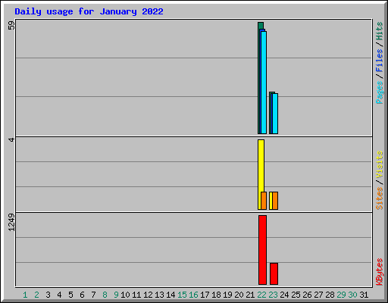Click the red KBytes bar for day 23
The image size is (388, 303).
pyautogui.click(x=274, y=273)
